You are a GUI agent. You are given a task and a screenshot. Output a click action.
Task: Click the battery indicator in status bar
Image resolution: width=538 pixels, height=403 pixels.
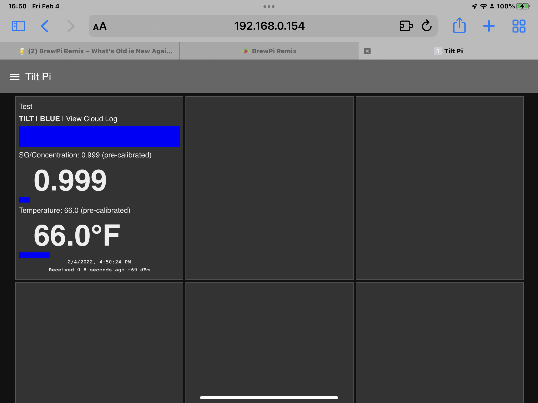point(523,6)
